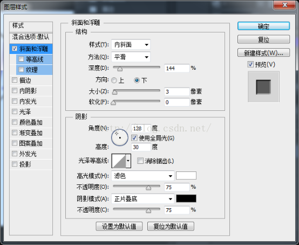The height and width of the screenshot is (245, 299).
Task: Enable the 内发光 style checkbox
Action: (15, 101)
